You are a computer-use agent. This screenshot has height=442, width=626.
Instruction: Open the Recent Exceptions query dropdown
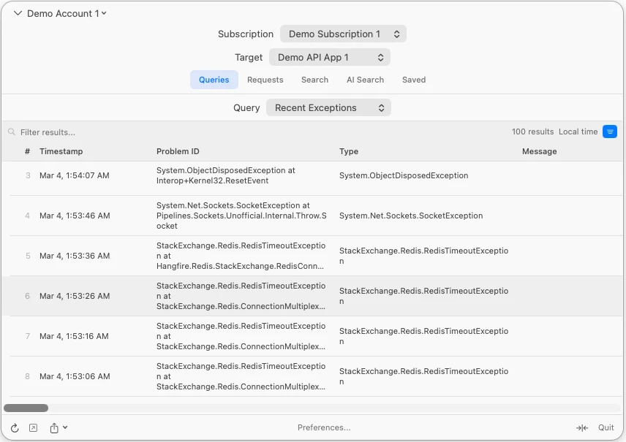click(x=328, y=108)
